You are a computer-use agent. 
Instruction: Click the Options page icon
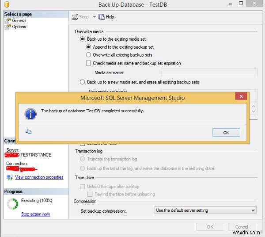(x=8, y=27)
